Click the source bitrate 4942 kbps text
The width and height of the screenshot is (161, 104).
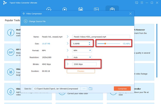46,64
